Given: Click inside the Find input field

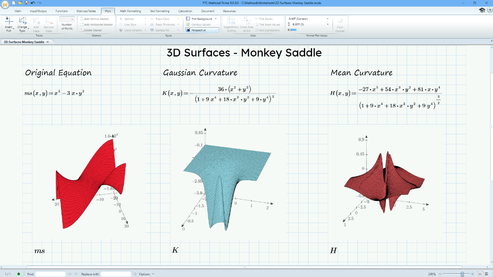Looking at the screenshot, I should (50, 274).
